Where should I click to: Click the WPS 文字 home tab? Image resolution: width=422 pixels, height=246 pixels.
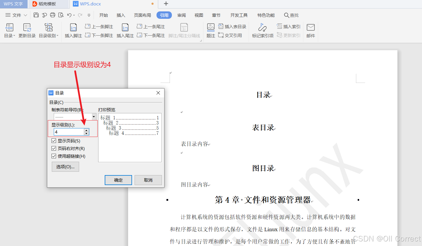(13, 4)
